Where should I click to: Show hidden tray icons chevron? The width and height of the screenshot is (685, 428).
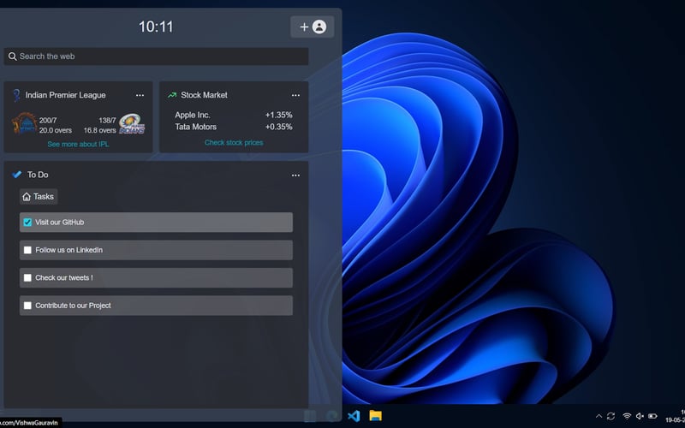click(599, 416)
